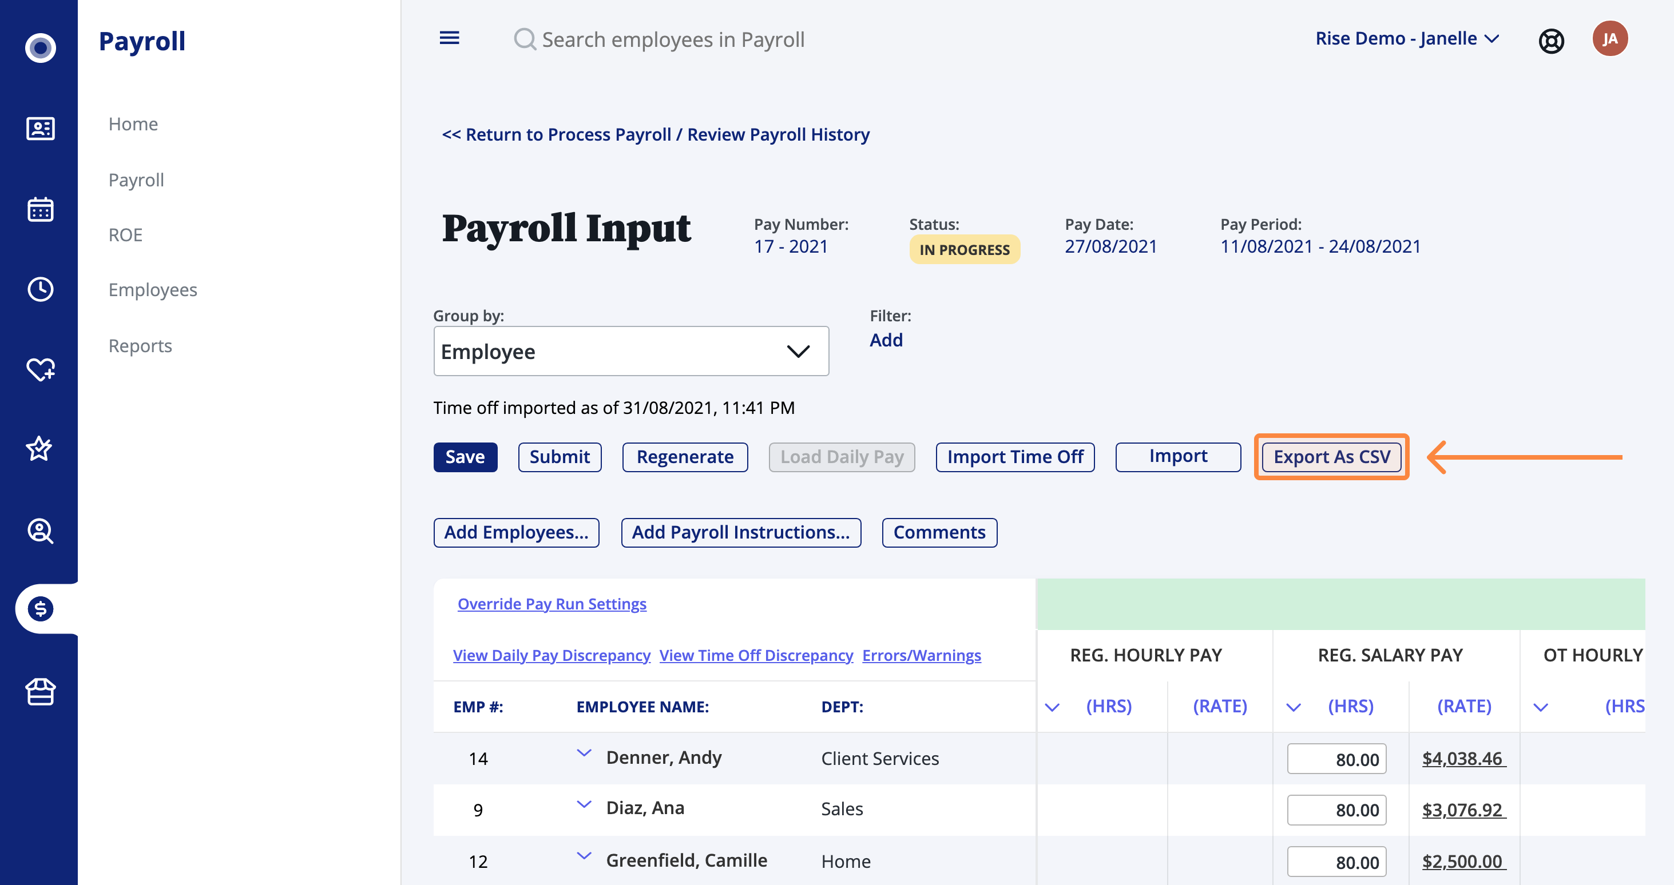Screen dimensions: 1674x885
Task: Open the marketplace store icon in sidebar
Action: click(x=40, y=692)
